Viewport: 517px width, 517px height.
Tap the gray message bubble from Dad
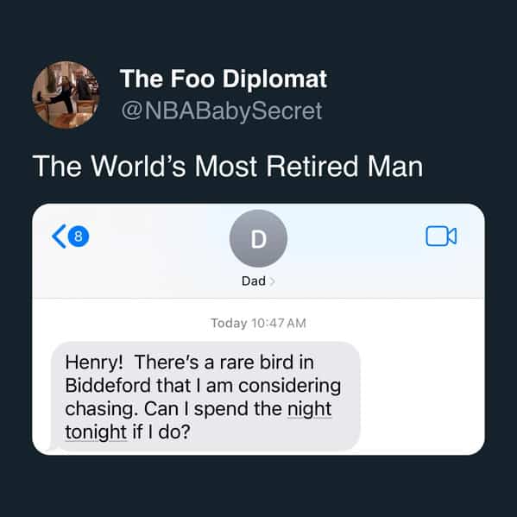205,396
